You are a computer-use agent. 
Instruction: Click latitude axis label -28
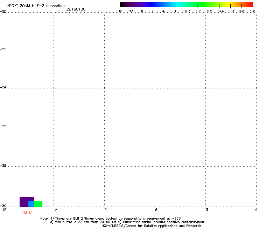tap(3, 166)
